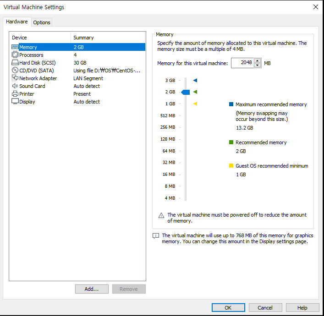
Task: Click the Network Adapter icon
Action: pos(15,78)
